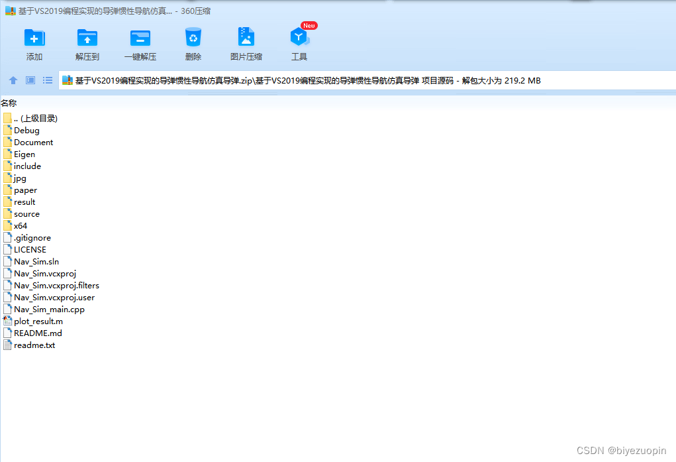Image resolution: width=676 pixels, height=462 pixels.
Task: Expand the Debug folder
Action: tap(26, 130)
